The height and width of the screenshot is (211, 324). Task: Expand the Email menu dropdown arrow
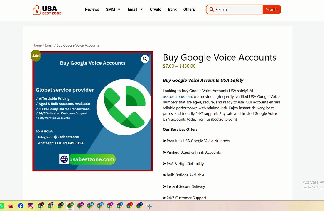pyautogui.click(x=141, y=9)
